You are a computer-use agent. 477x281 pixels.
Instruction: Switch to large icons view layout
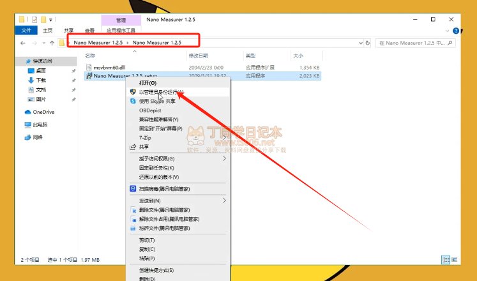pyautogui.click(x=454, y=260)
